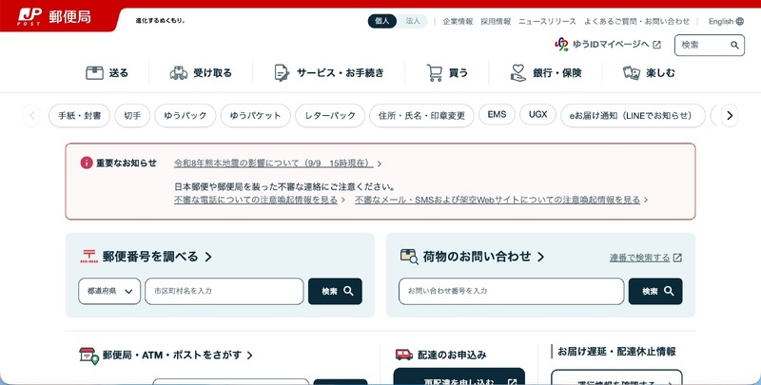
Task: Open the サービス・お手続き main menu
Action: click(x=328, y=73)
